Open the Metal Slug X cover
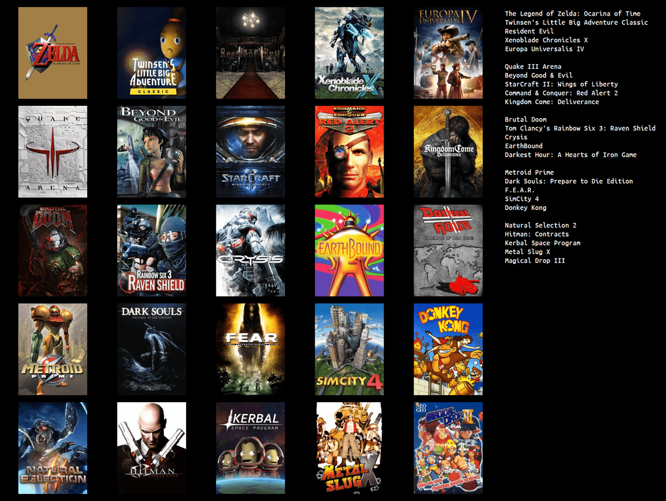The height and width of the screenshot is (501, 666). tap(349, 448)
